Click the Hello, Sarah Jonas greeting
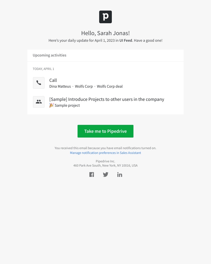The width and height of the screenshot is (211, 264). (105, 33)
